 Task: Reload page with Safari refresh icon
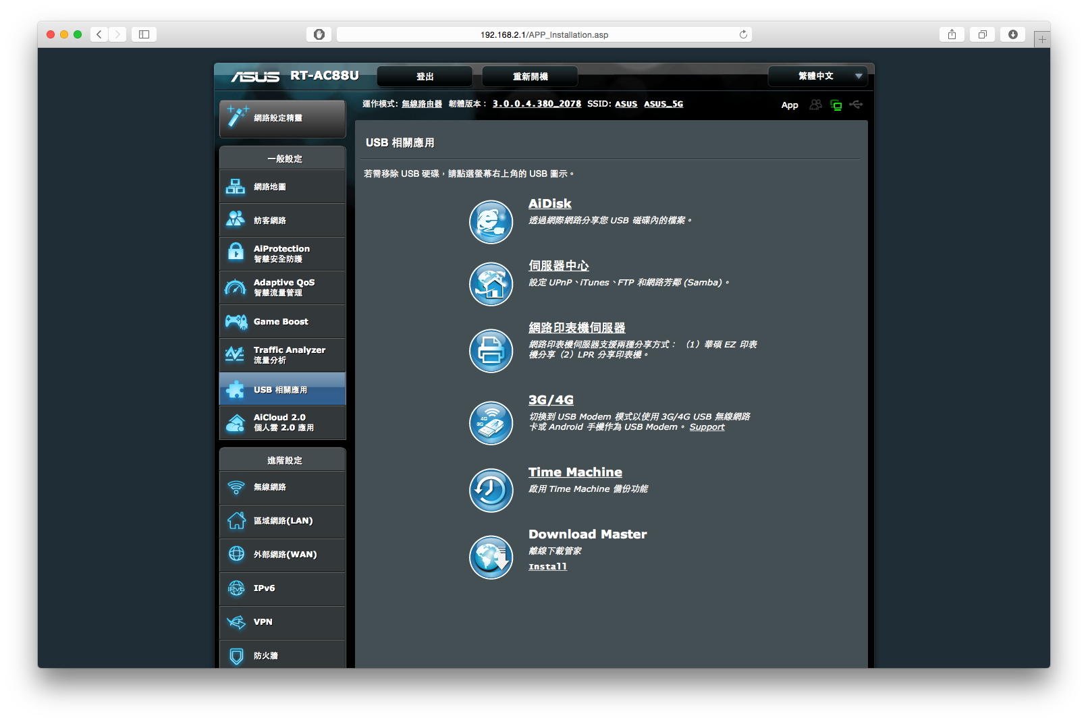(743, 34)
